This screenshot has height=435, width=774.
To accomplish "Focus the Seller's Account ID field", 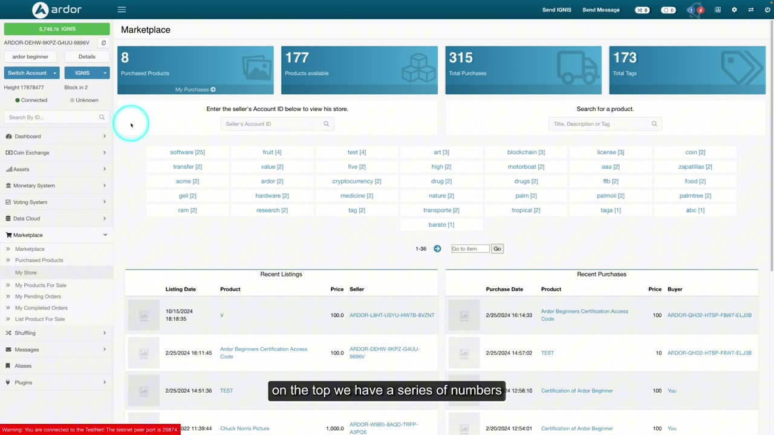I will click(x=272, y=124).
